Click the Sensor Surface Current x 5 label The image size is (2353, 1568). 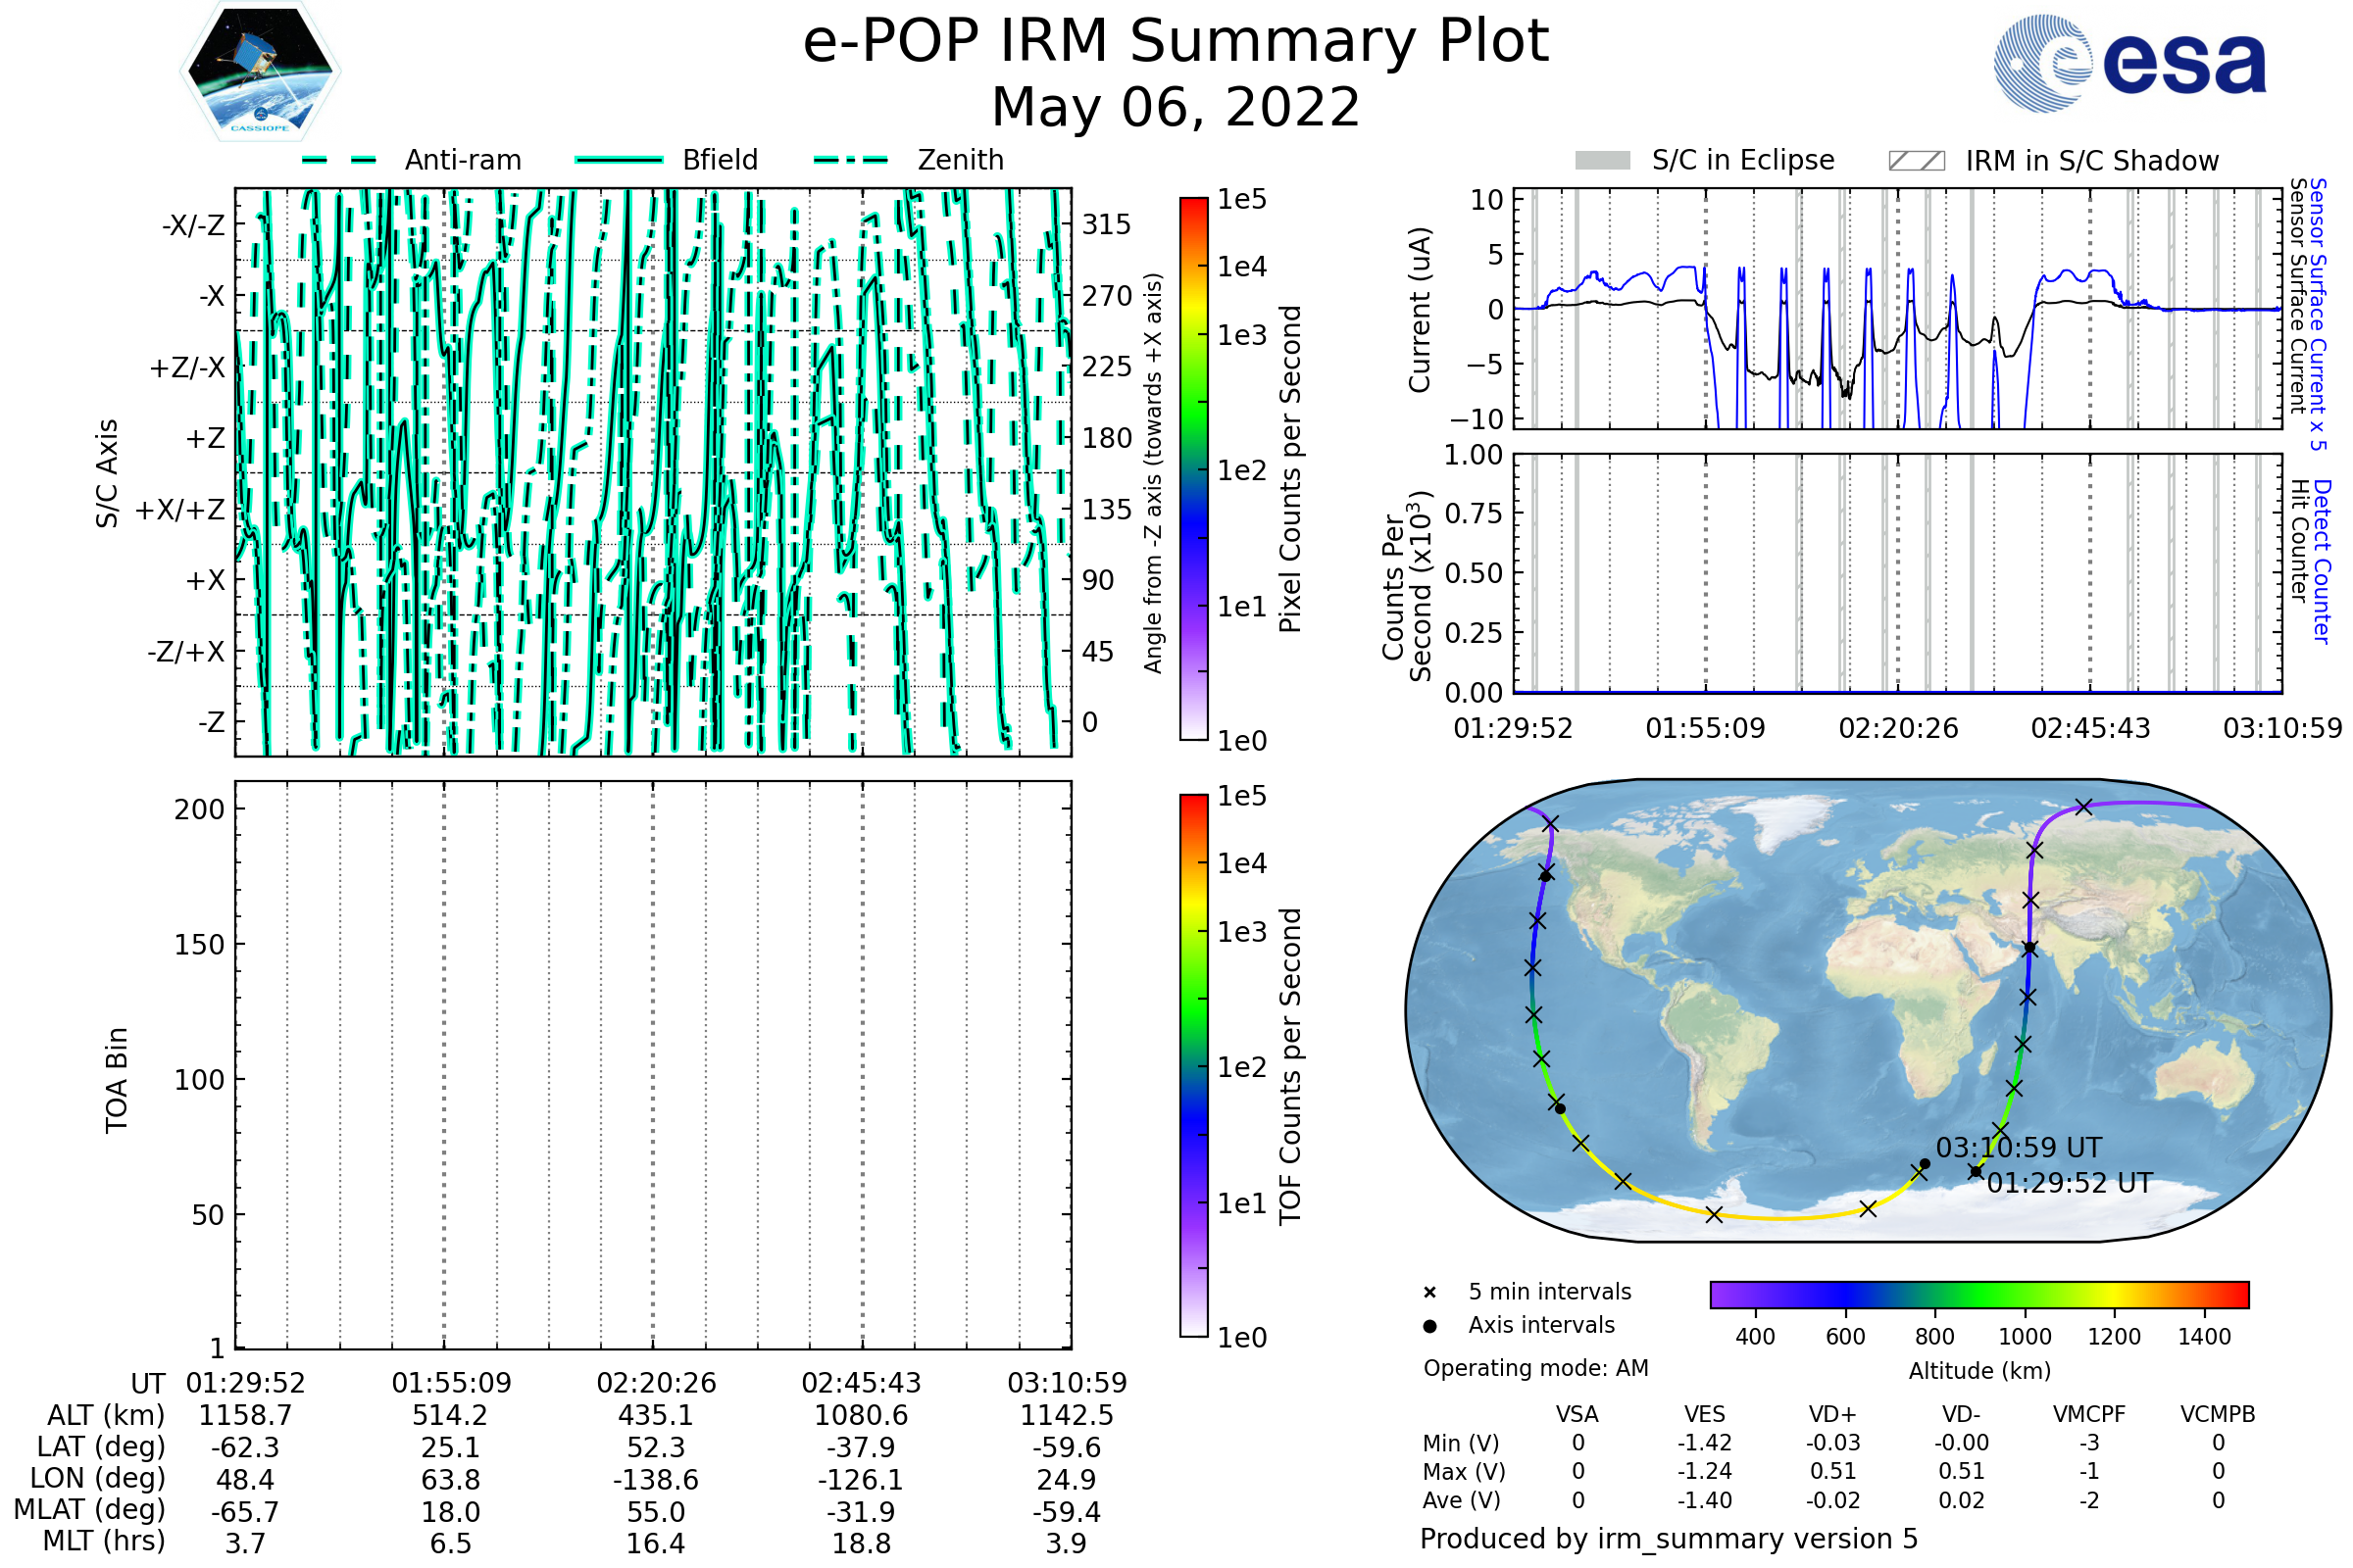pos(2317,314)
